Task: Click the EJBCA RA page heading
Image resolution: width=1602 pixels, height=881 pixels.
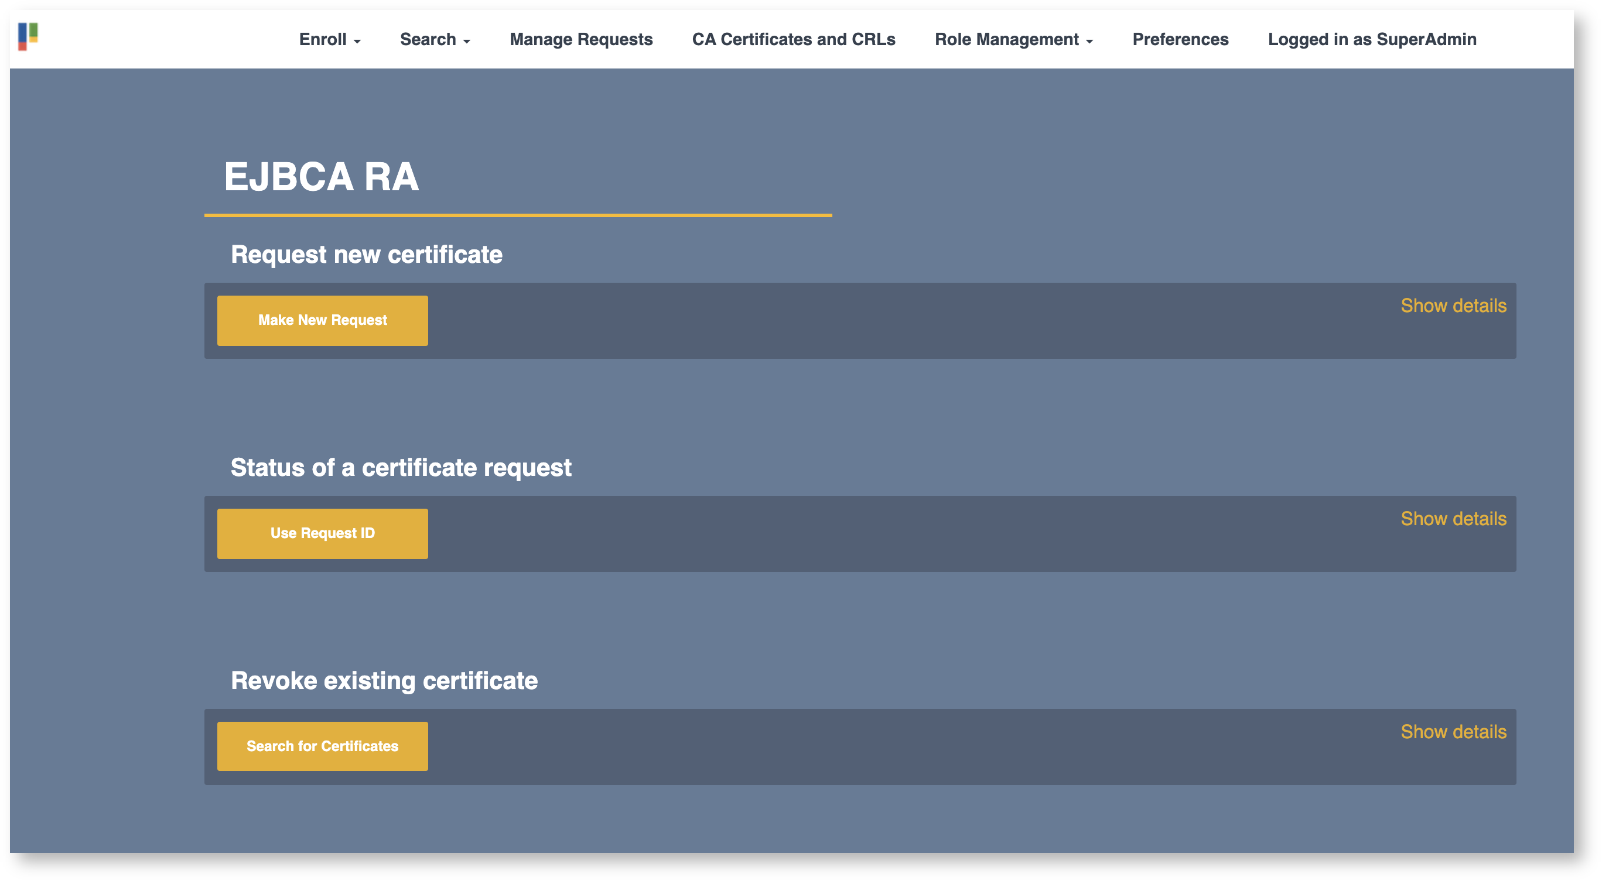Action: (321, 177)
